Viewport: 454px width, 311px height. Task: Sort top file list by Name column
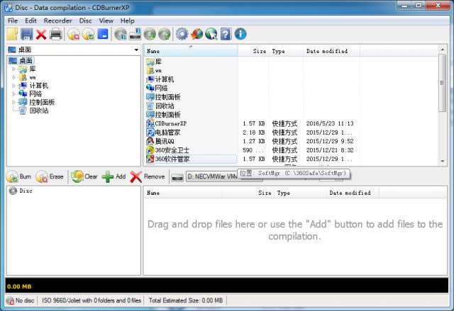[191, 51]
